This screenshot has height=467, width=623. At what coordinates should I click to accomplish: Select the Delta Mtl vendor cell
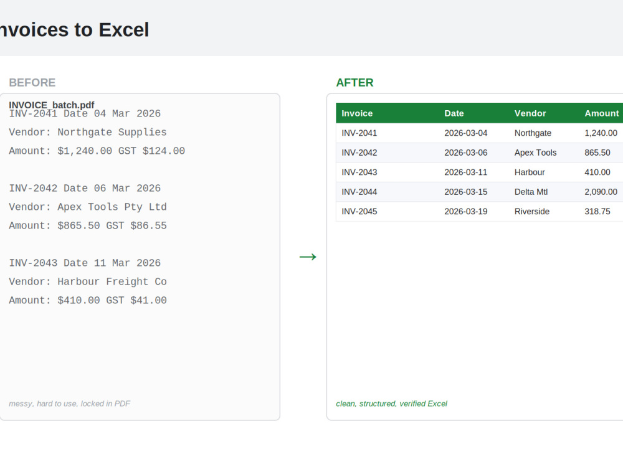544,192
